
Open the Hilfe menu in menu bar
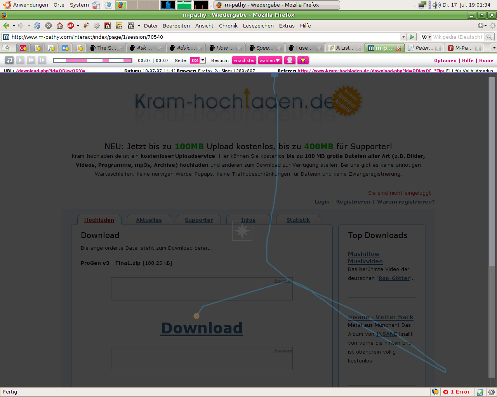pos(306,26)
